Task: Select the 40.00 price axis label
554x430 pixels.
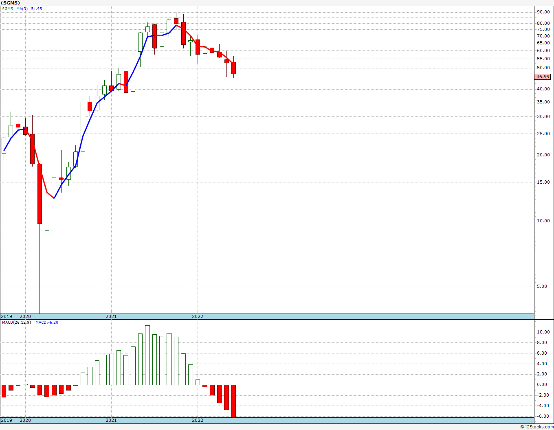Action: click(543, 89)
